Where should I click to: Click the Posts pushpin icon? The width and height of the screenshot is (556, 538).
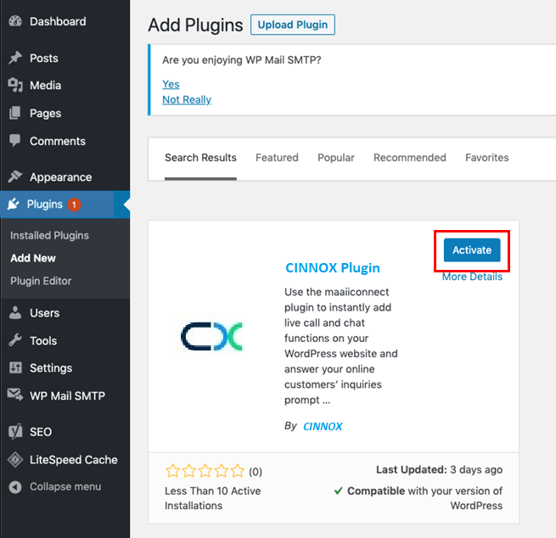click(x=15, y=58)
